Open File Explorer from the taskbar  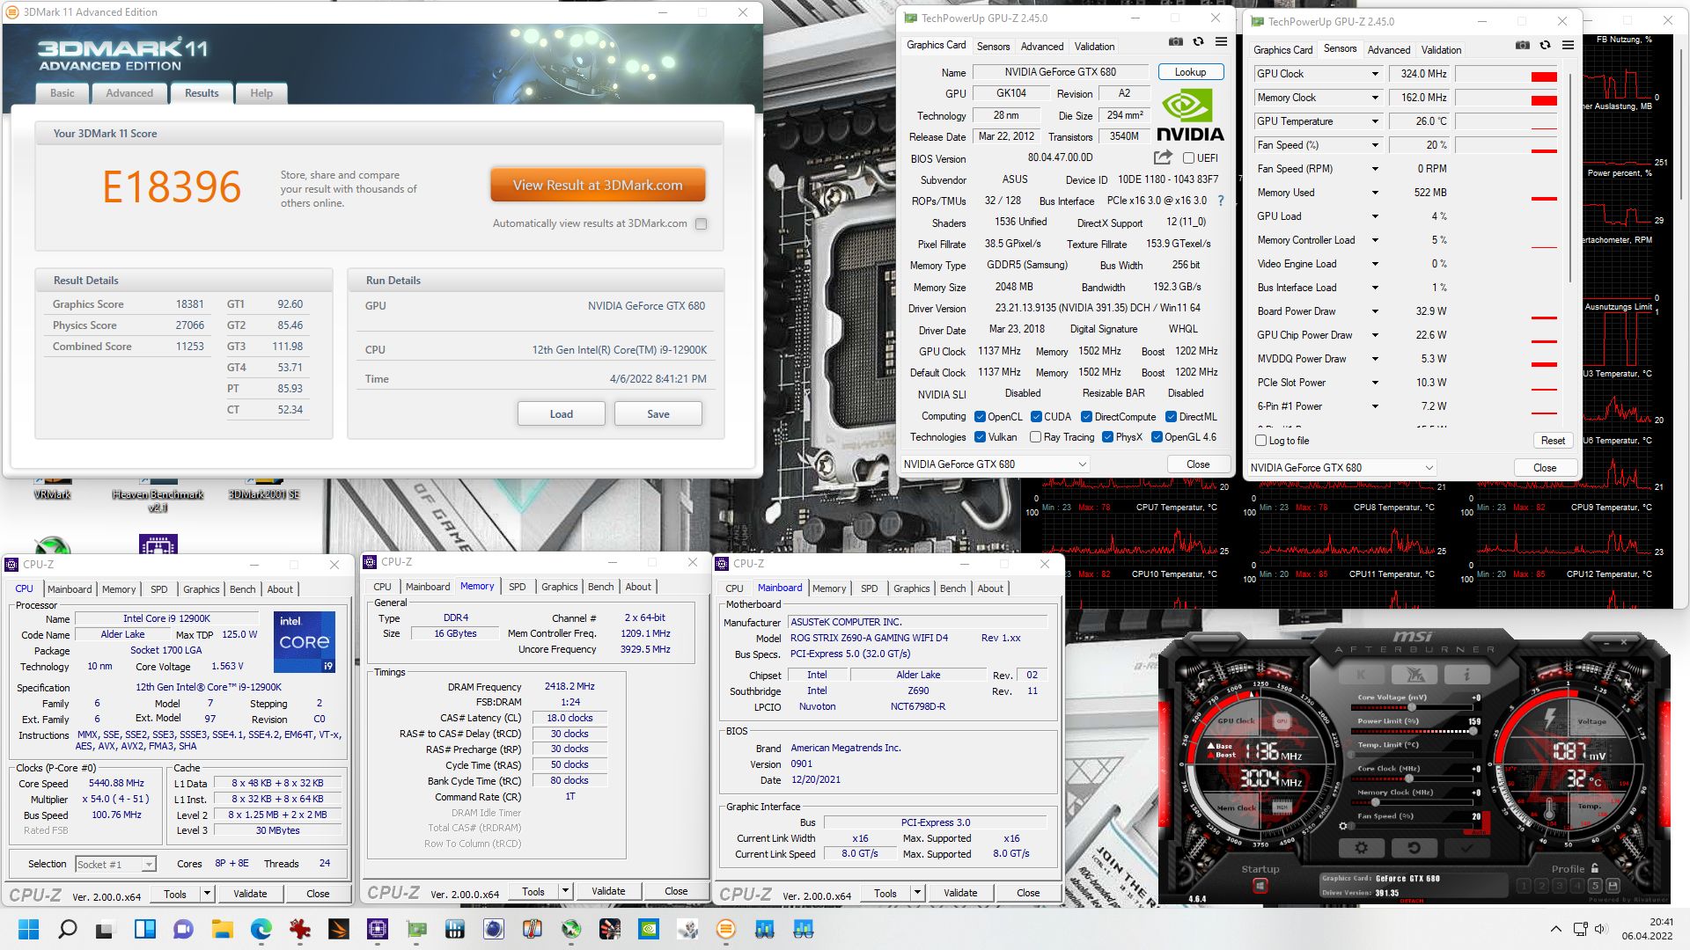222,929
